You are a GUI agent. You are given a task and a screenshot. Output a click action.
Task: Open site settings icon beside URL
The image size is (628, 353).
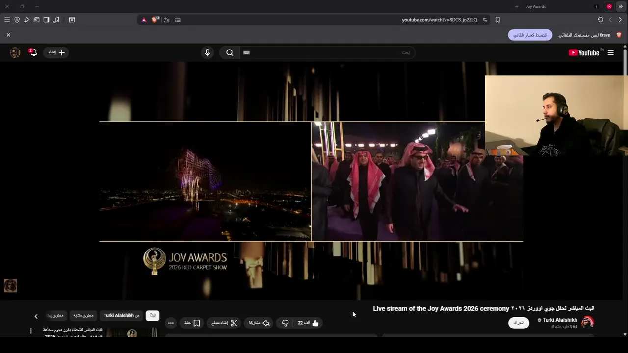pos(485,20)
